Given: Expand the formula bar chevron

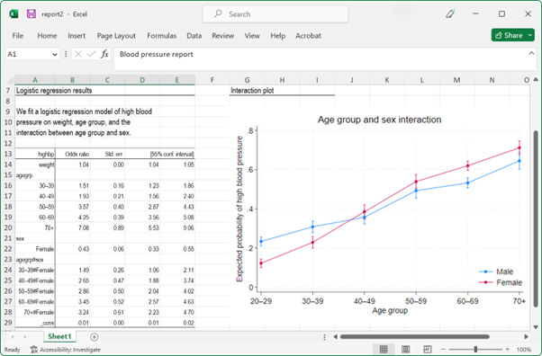Looking at the screenshot, I should (531, 53).
